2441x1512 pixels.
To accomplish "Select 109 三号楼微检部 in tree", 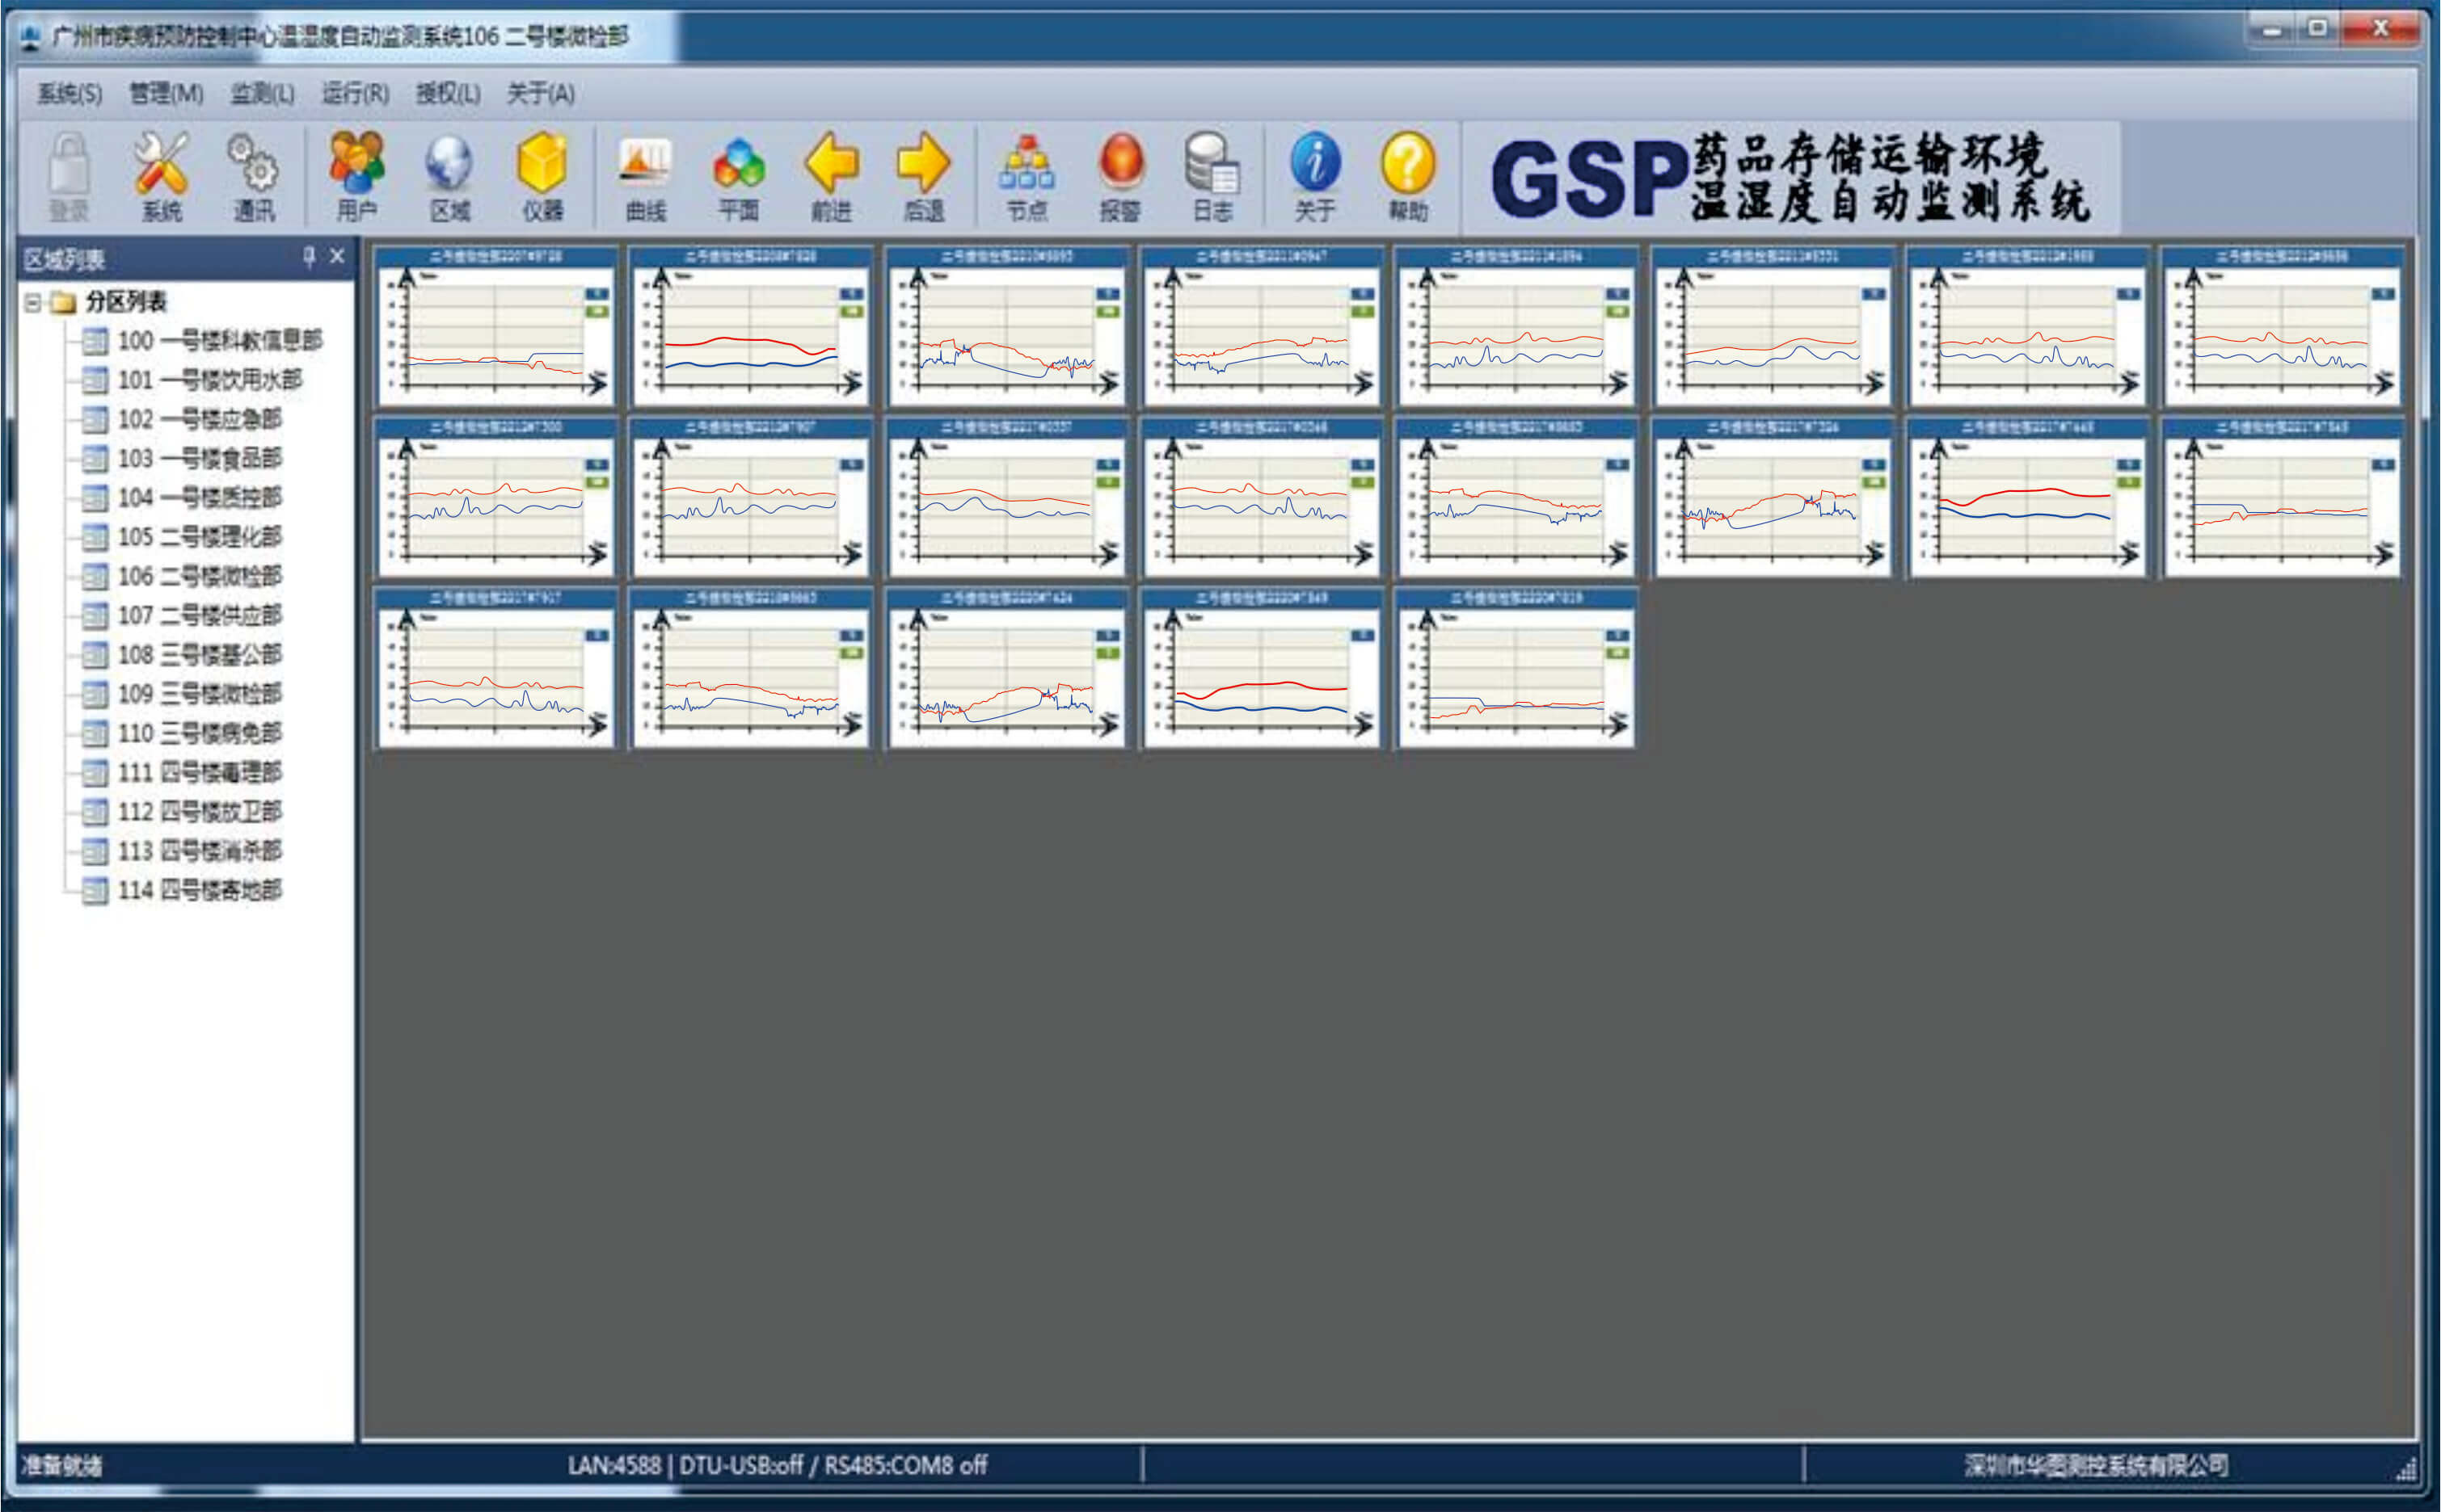I will point(199,694).
